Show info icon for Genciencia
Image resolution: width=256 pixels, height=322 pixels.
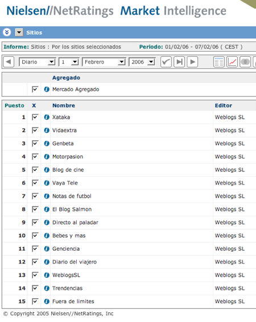pos(47,249)
